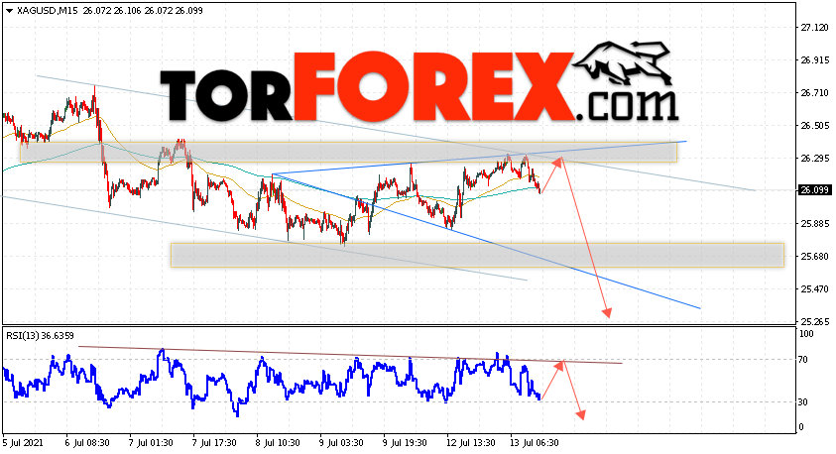The width and height of the screenshot is (836, 454).
Task: Select the RSI 0 level label
Action: [801, 427]
